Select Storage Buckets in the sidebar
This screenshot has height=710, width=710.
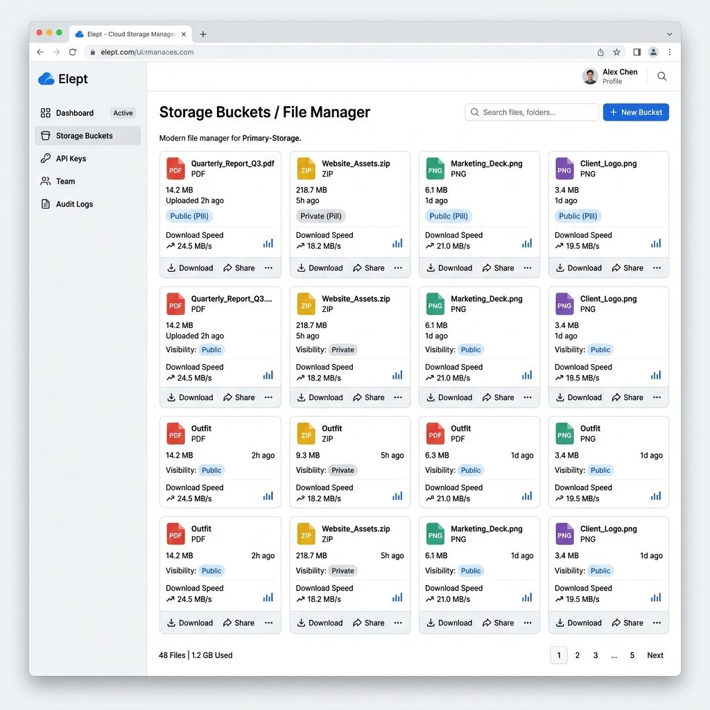[87, 136]
